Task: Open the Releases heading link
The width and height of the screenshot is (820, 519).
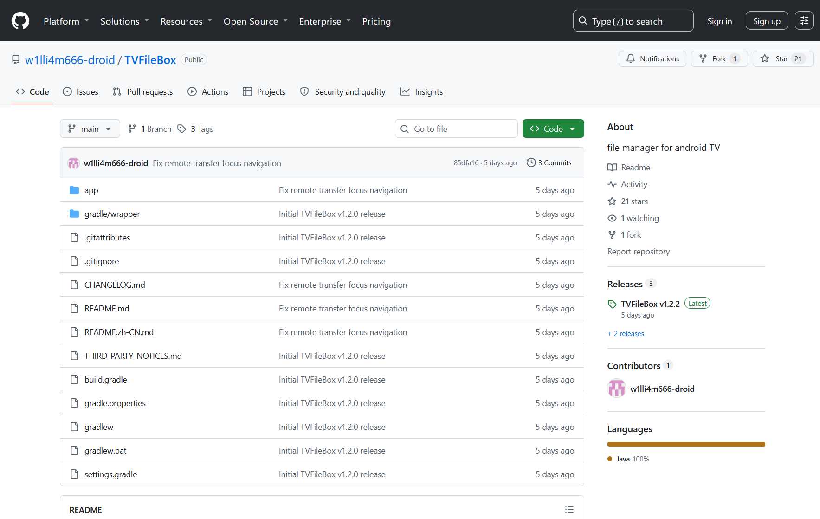Action: pyautogui.click(x=625, y=284)
